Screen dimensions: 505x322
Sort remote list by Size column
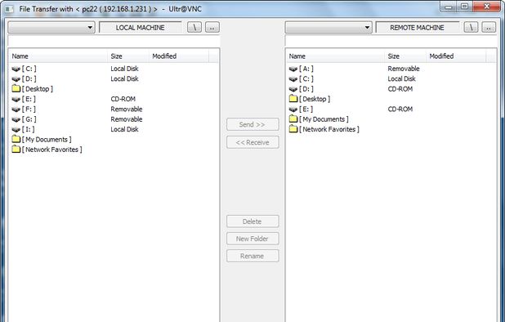405,56
